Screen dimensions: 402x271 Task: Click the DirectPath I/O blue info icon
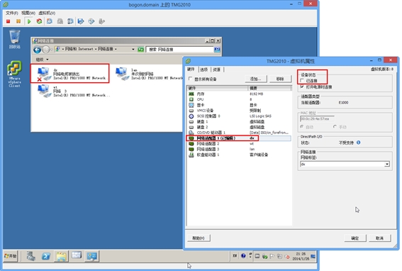359,143
